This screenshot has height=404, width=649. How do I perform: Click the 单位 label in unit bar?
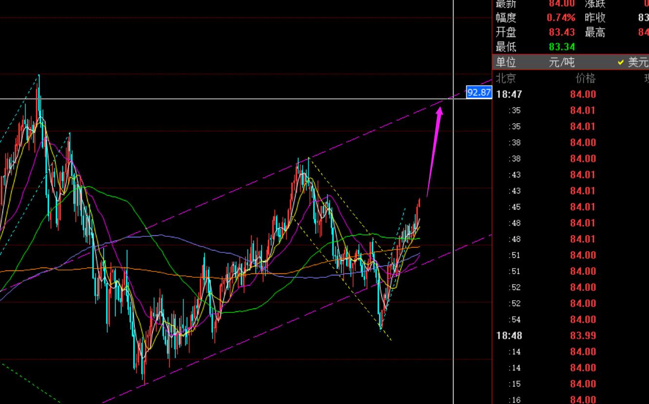pos(506,62)
